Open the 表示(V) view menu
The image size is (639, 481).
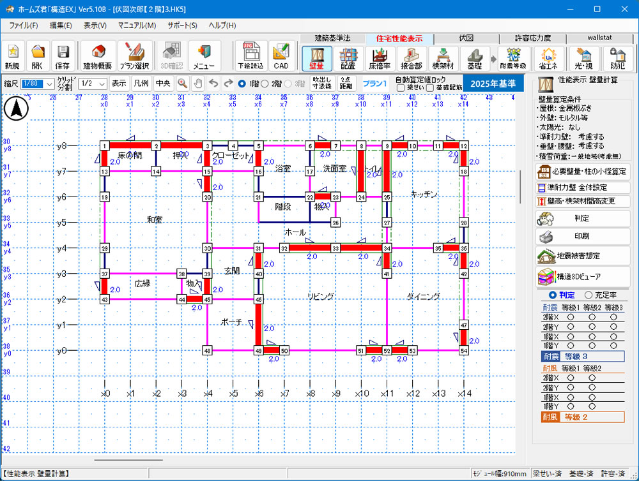[95, 26]
